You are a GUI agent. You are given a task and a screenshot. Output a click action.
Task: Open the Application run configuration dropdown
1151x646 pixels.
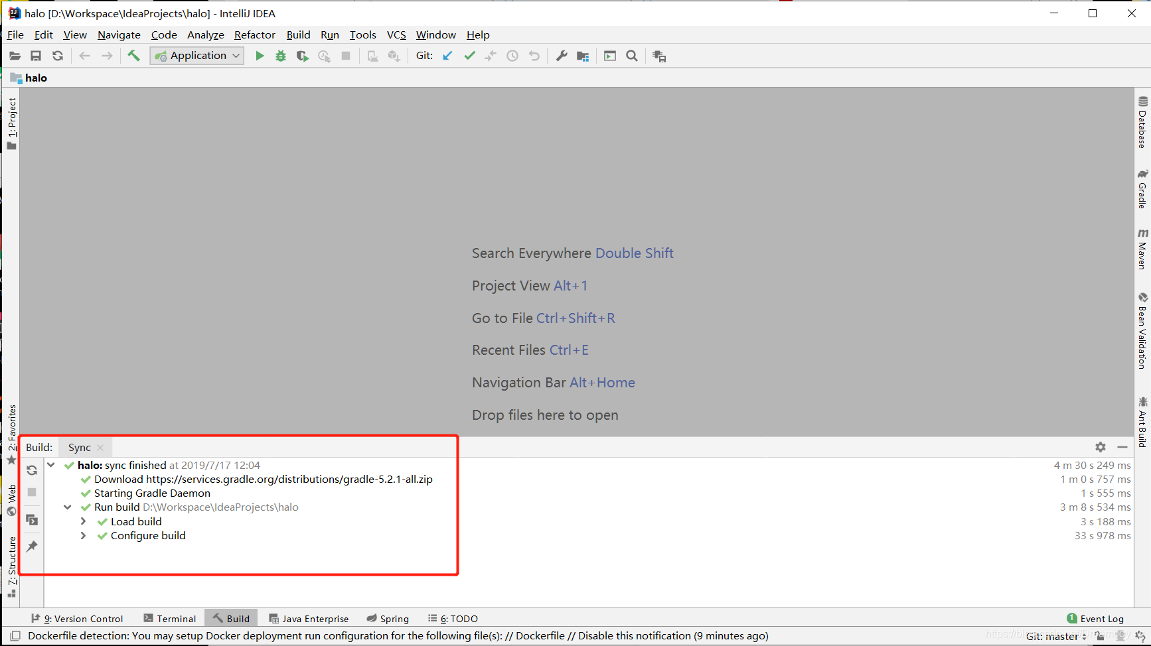click(197, 56)
